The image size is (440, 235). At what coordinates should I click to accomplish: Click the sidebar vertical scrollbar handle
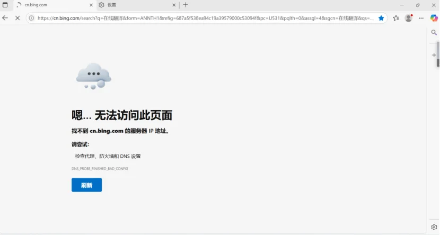438,55
